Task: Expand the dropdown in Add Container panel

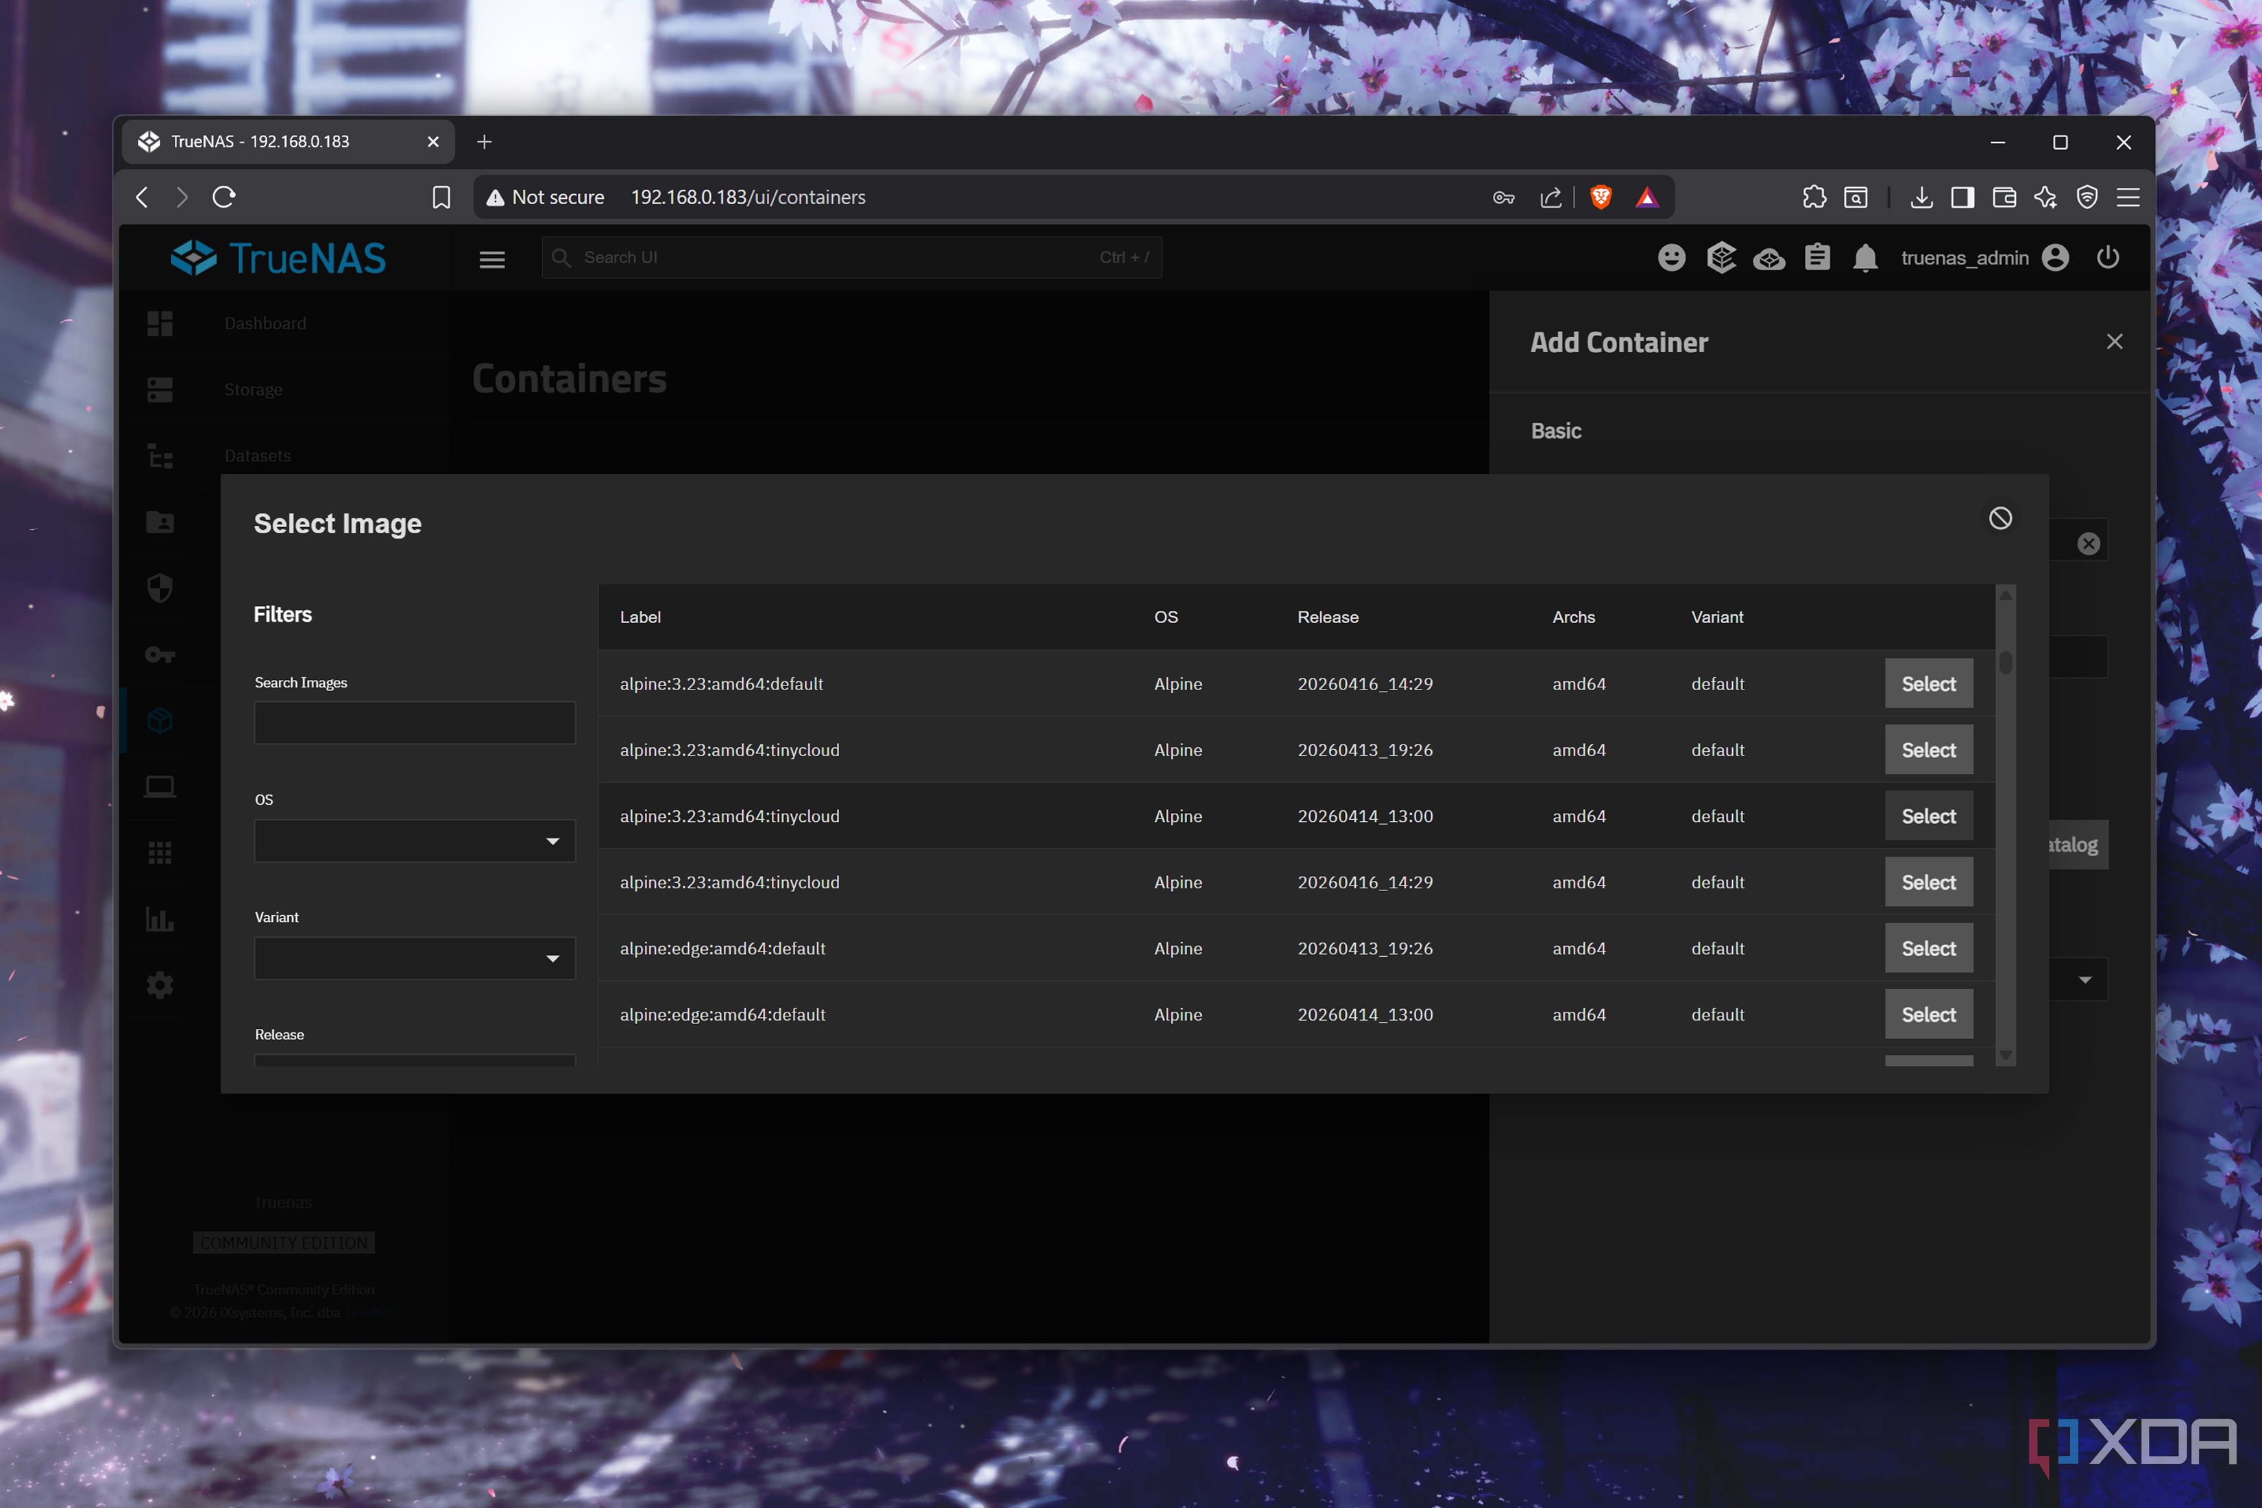Action: point(2084,980)
